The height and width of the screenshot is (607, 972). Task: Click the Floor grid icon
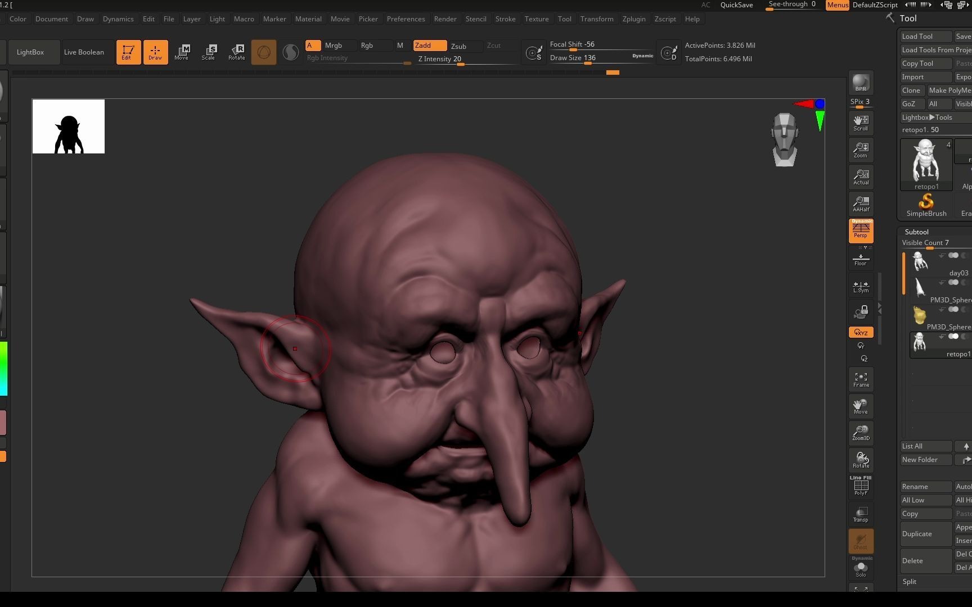861,259
